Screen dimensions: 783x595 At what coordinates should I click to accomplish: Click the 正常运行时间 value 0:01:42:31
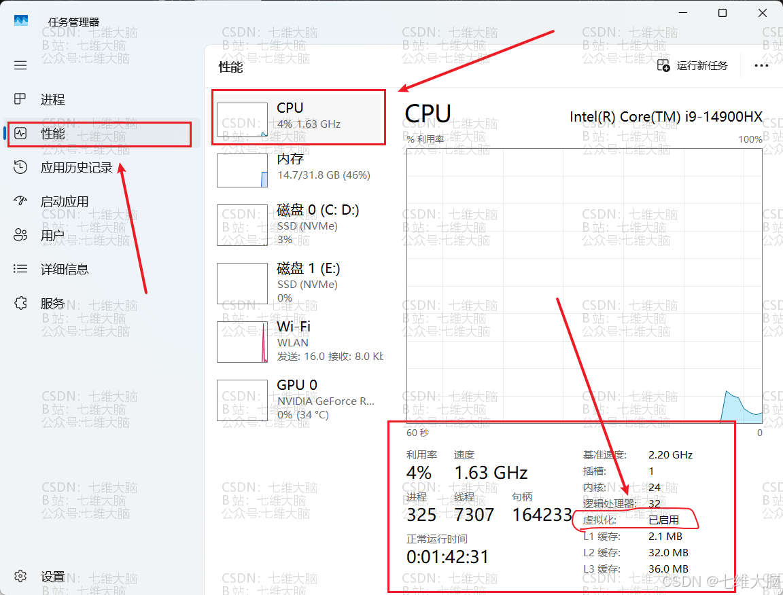(447, 556)
